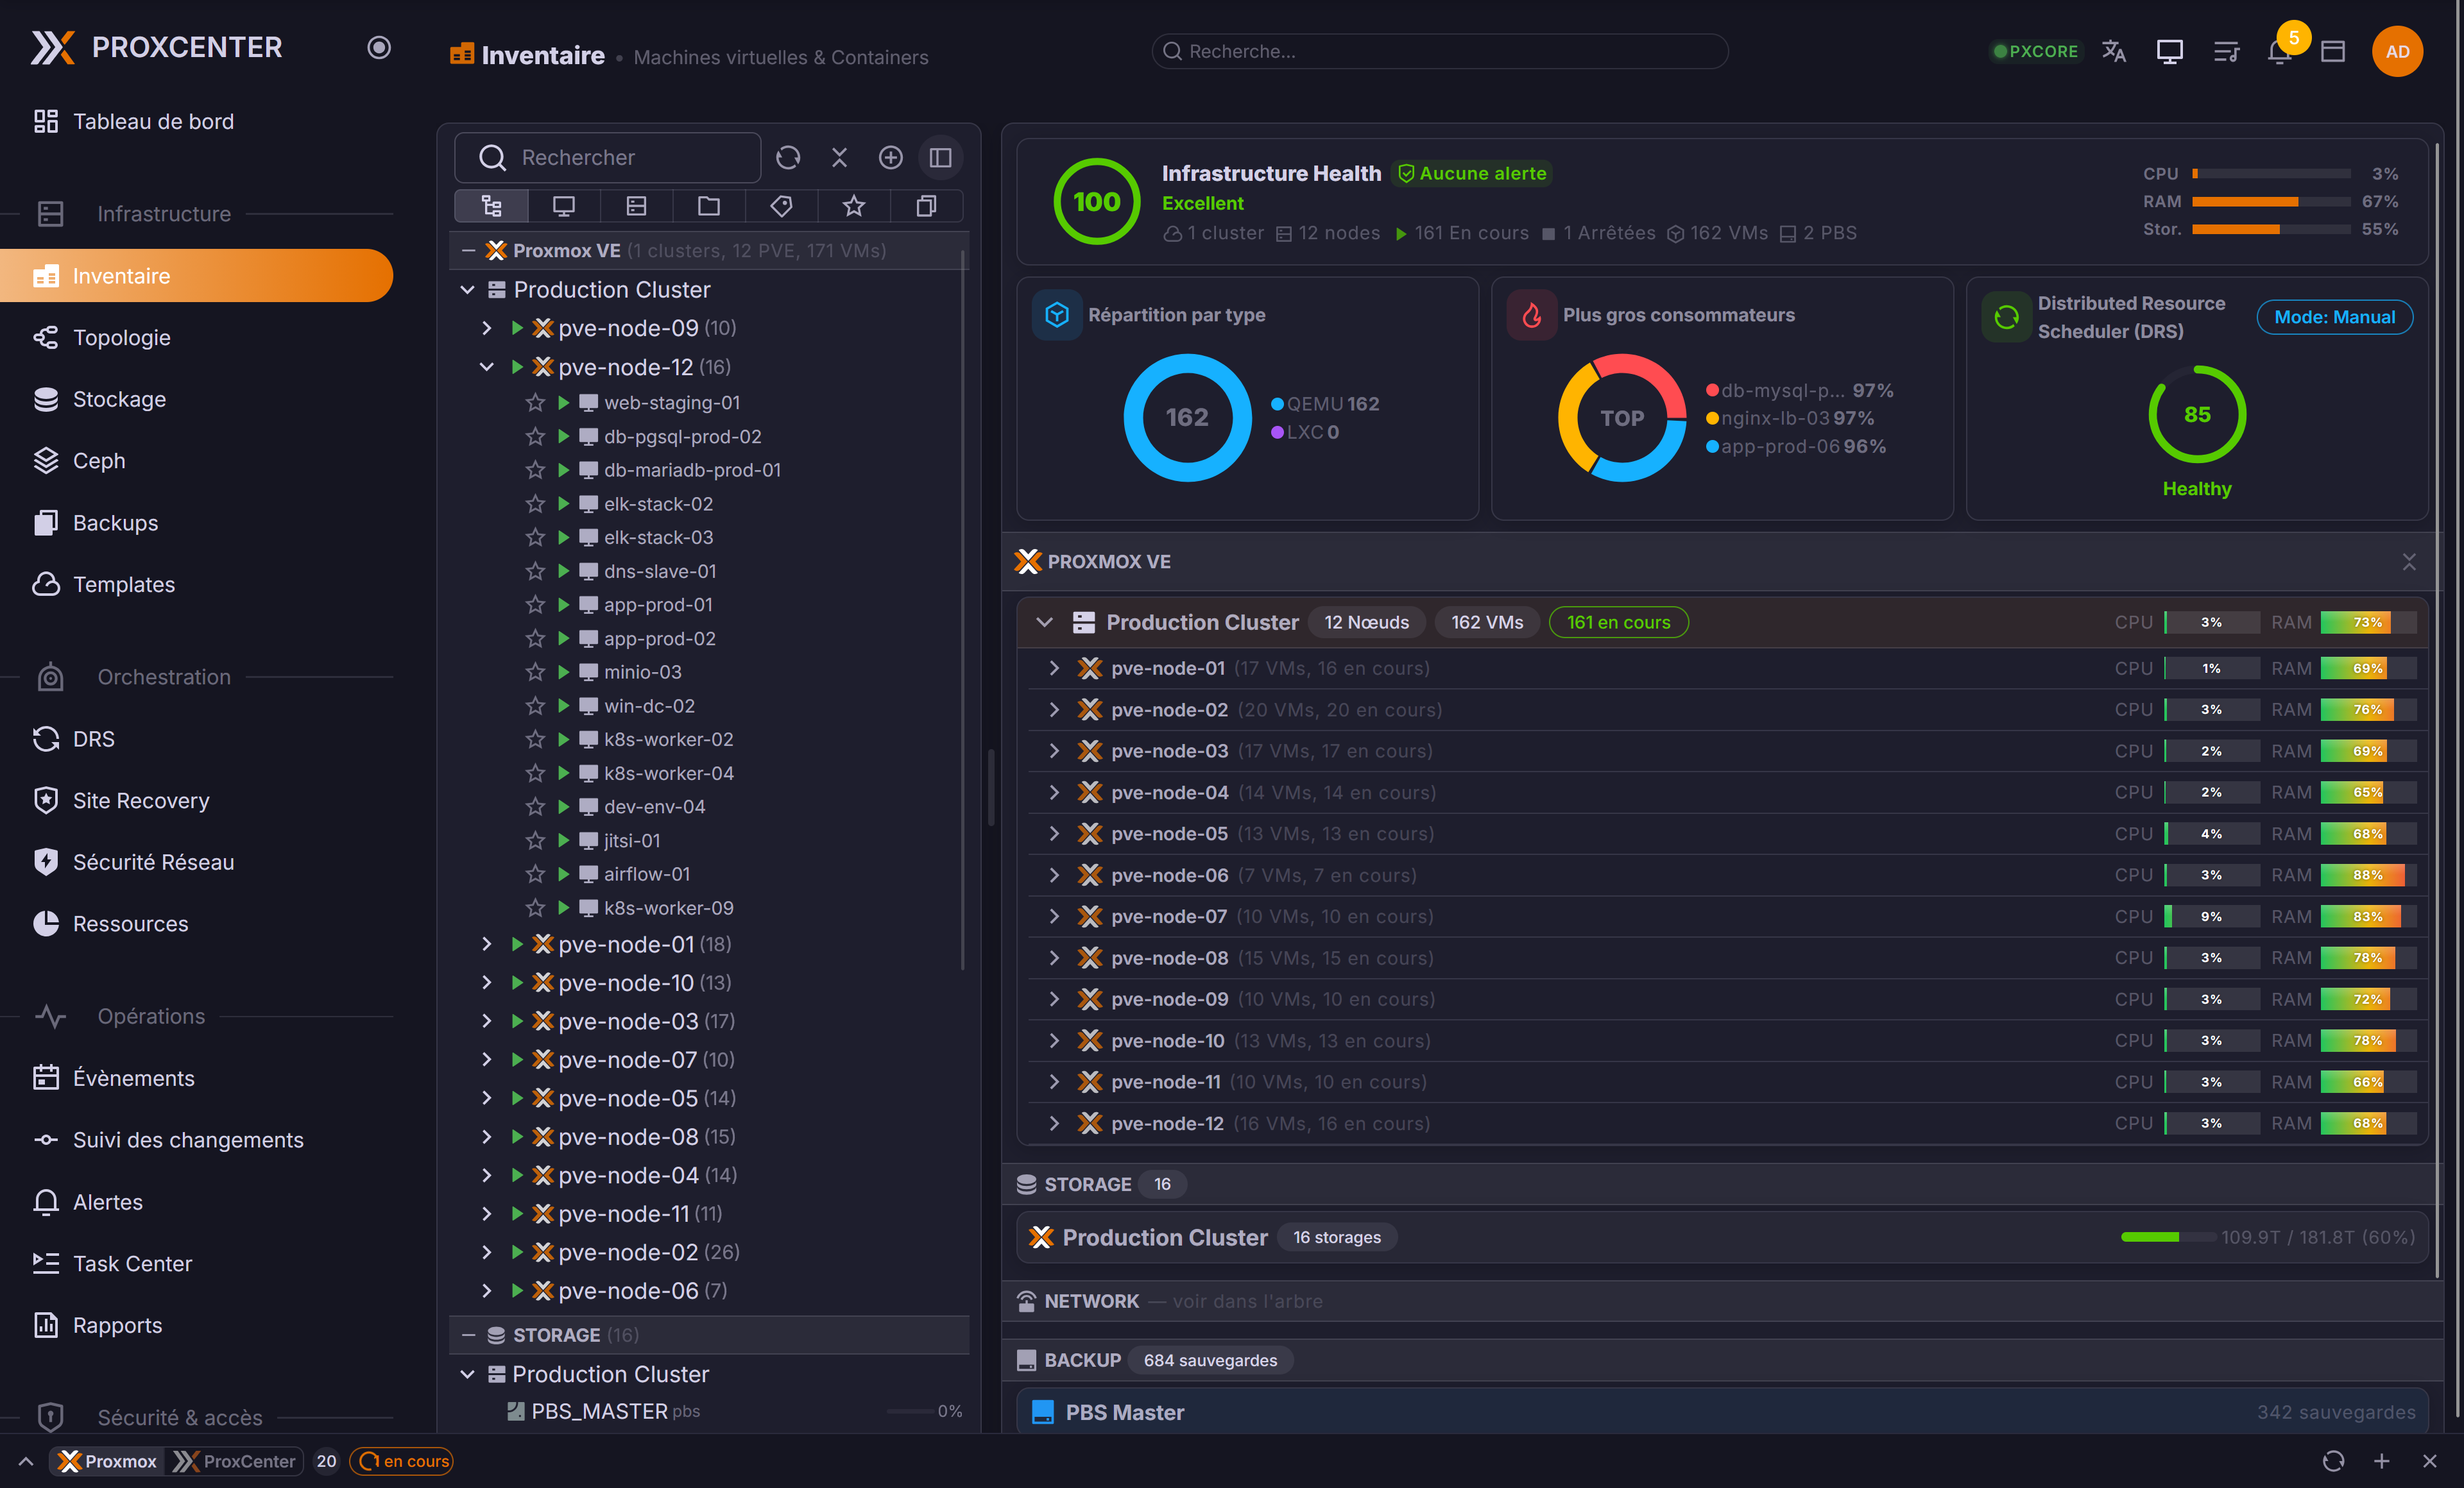The image size is (2464, 1488).
Task: Expand pve-node-09 in the tree
Action: point(486,328)
